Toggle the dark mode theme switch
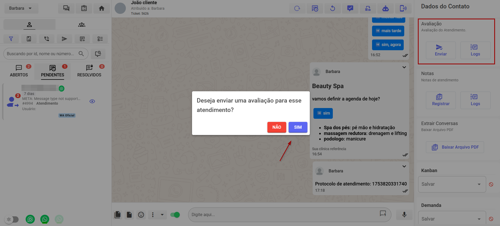The image size is (500, 226). click(x=12, y=219)
